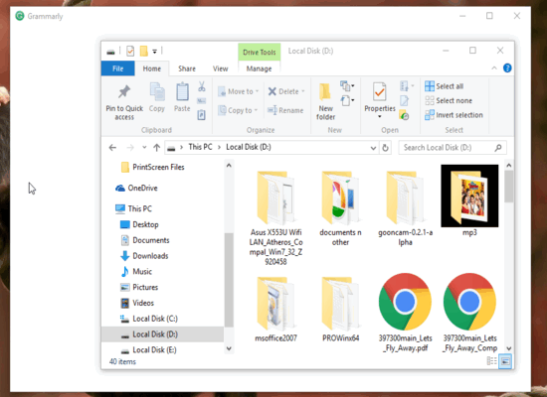This screenshot has height=397, width=547.
Task: Go up one level with up arrow
Action: 156,148
